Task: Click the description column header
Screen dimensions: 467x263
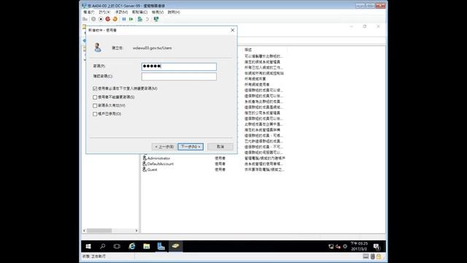Action: click(x=265, y=50)
